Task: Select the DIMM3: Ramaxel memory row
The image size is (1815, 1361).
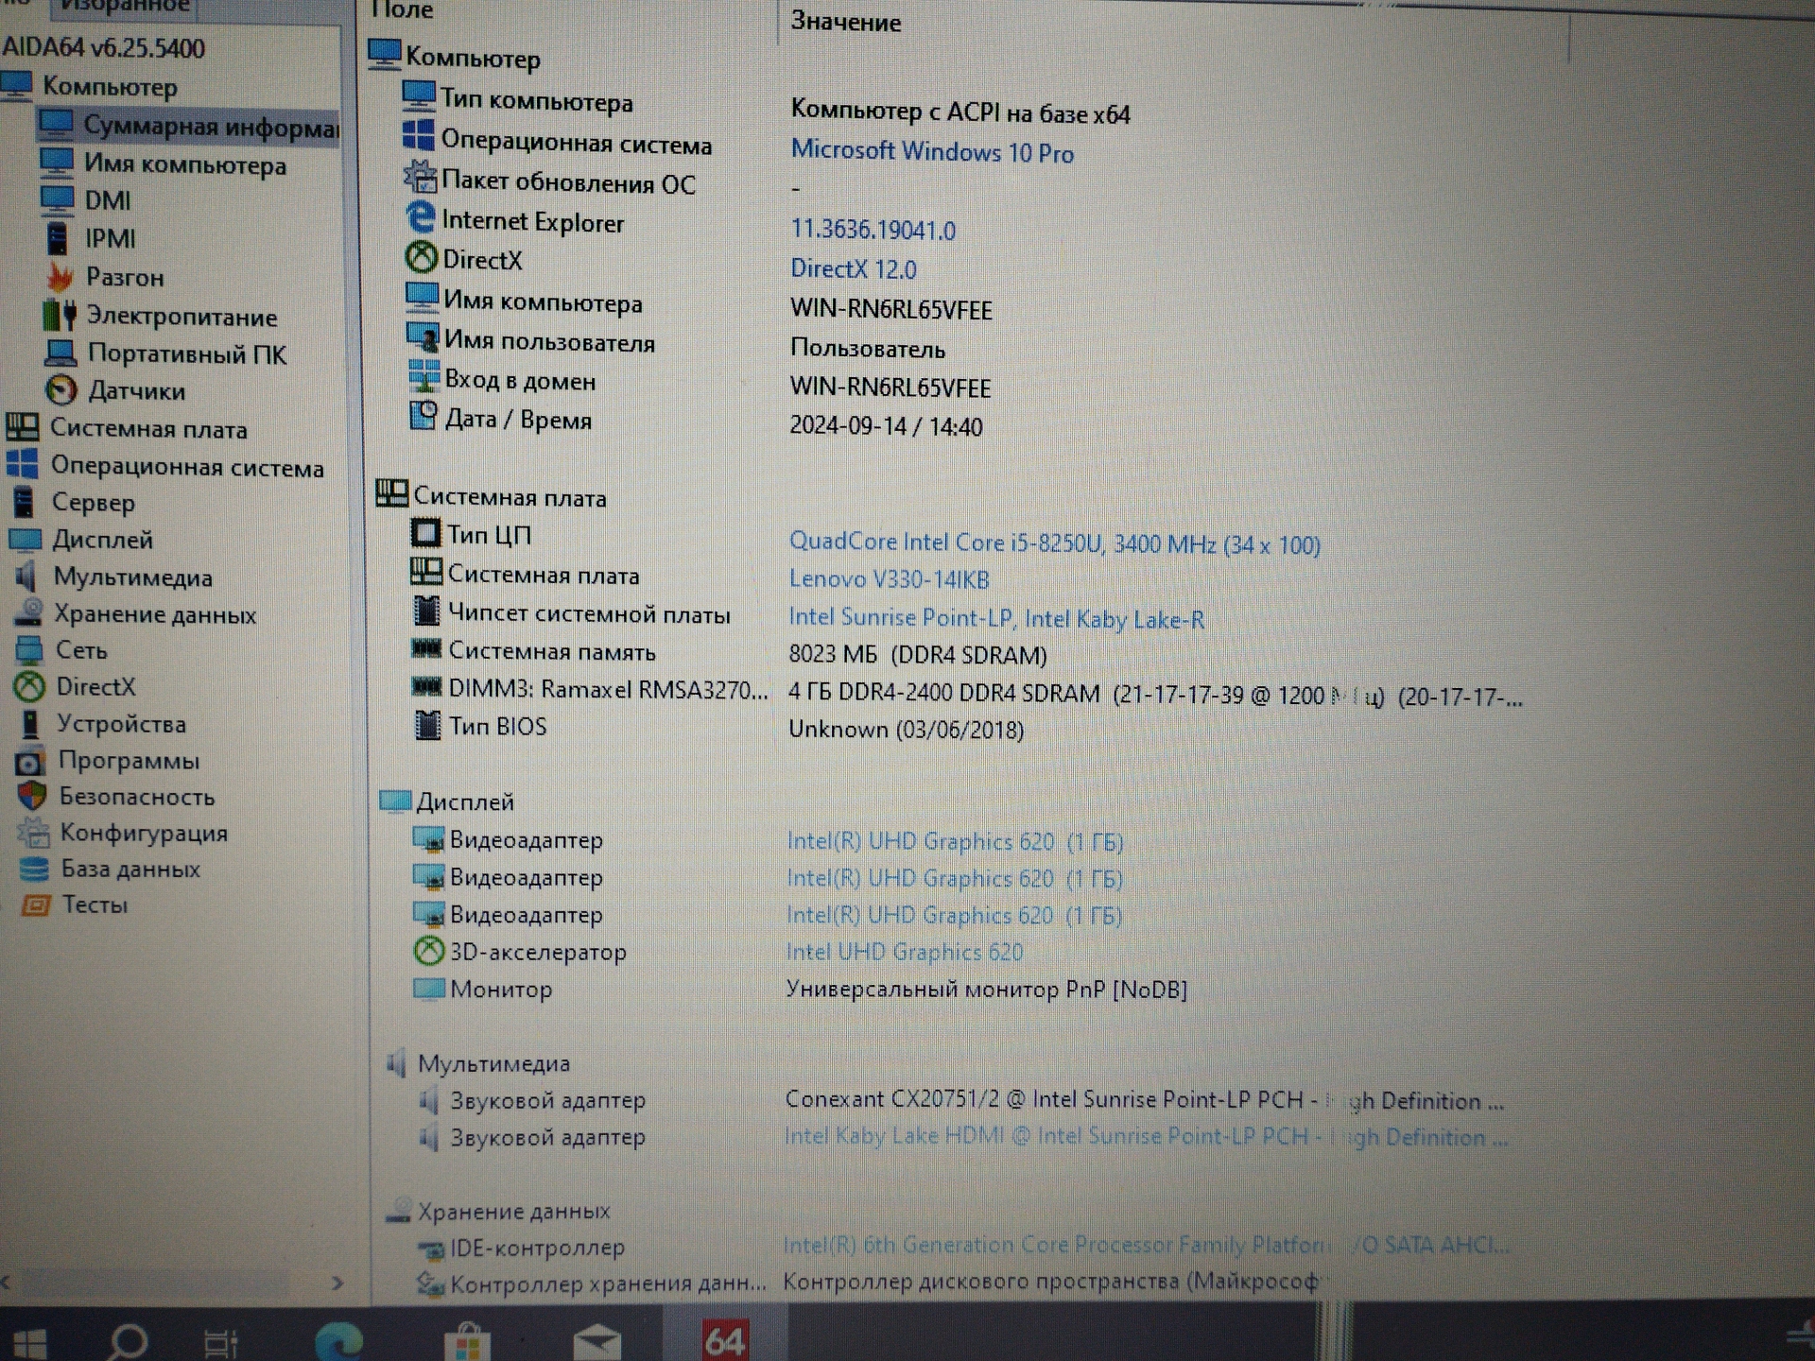Action: [967, 692]
